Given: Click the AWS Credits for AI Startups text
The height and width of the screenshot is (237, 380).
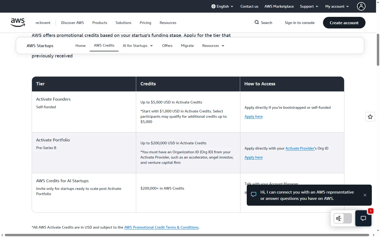Looking at the screenshot, I should [62, 181].
